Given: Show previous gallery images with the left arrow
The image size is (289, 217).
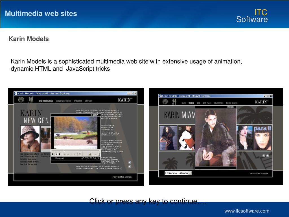Looking at the screenshot, I should (x=264, y=156).
